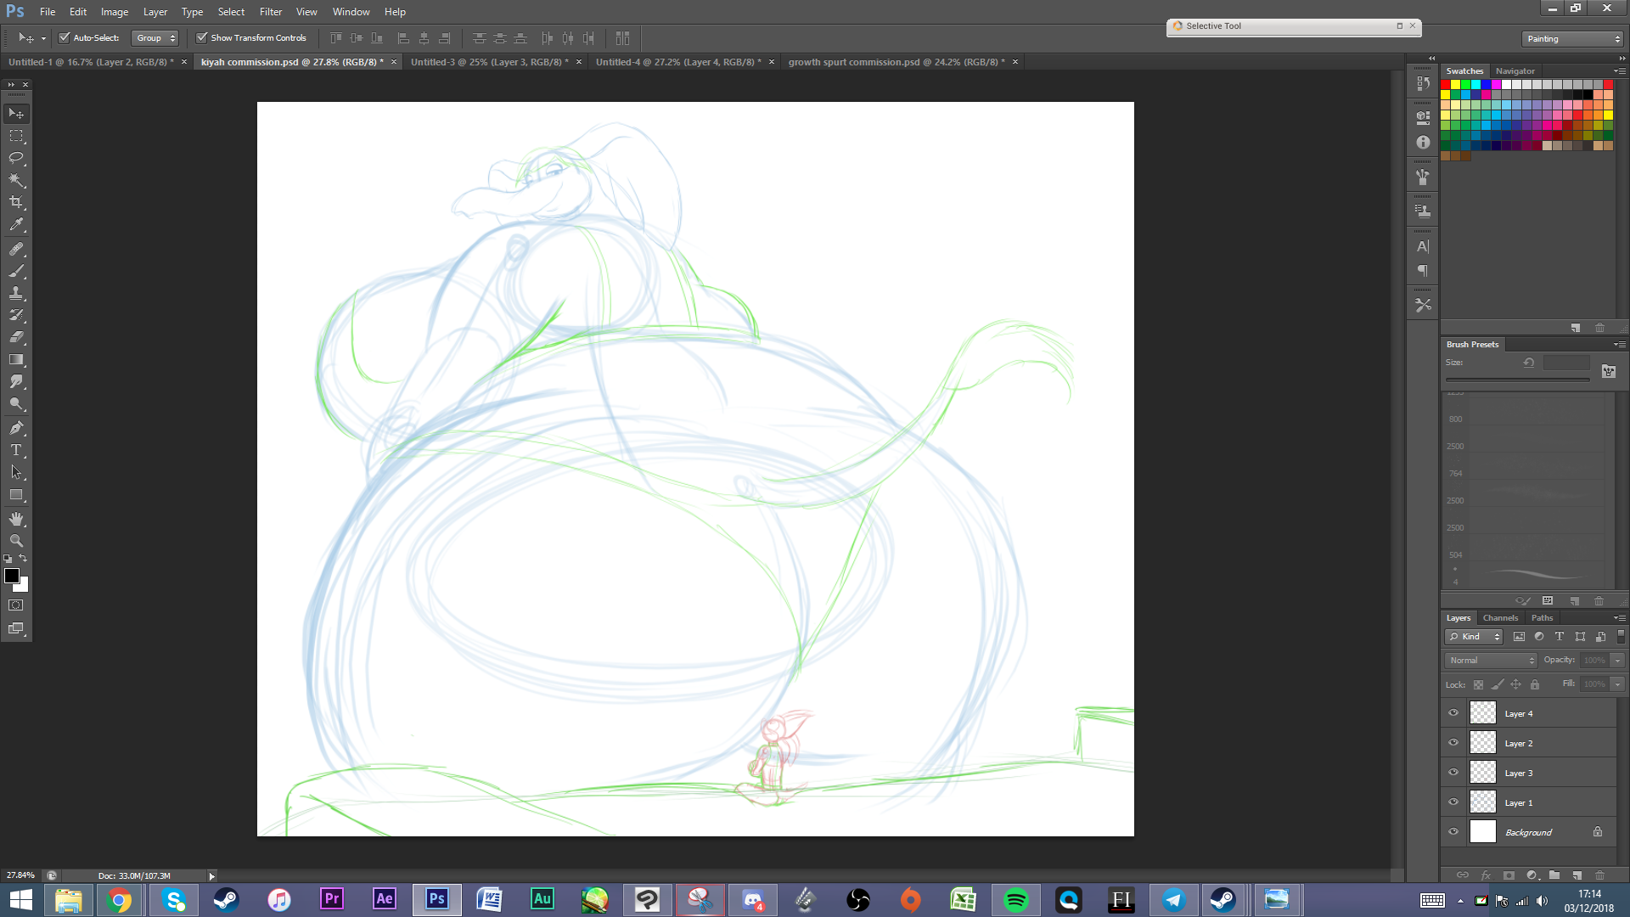
Task: Switch to growth spurt commission.psd tab
Action: [896, 62]
